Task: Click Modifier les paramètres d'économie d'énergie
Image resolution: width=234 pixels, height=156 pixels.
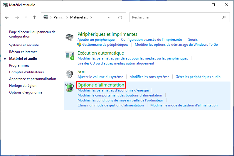Action: (113, 90)
